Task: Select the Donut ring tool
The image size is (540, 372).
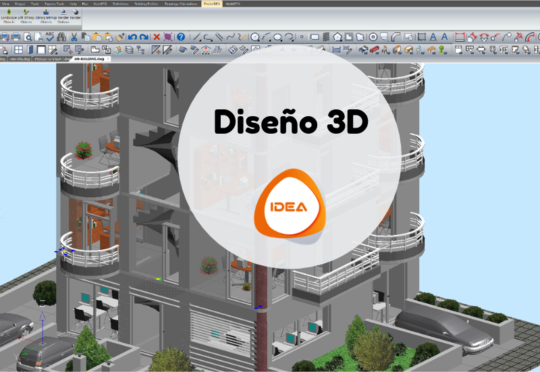Action: (373, 37)
